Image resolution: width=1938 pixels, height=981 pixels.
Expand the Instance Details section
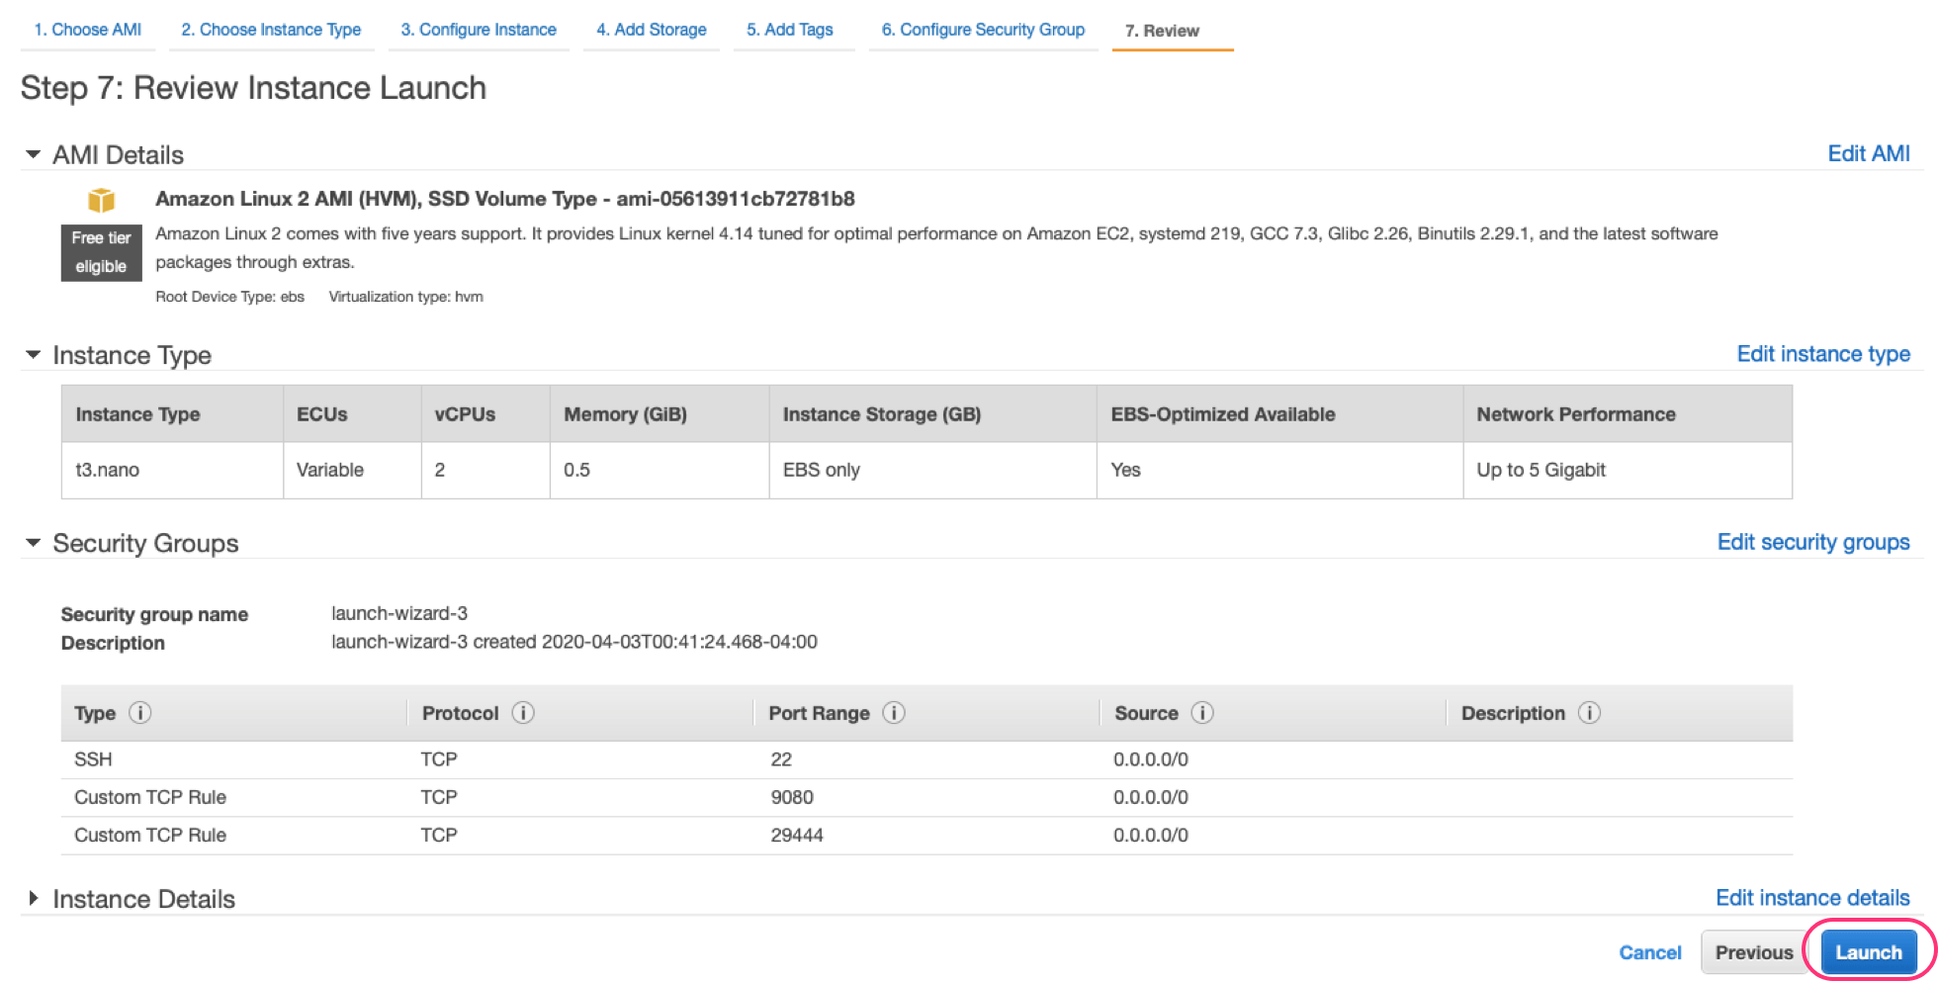pyautogui.click(x=33, y=899)
